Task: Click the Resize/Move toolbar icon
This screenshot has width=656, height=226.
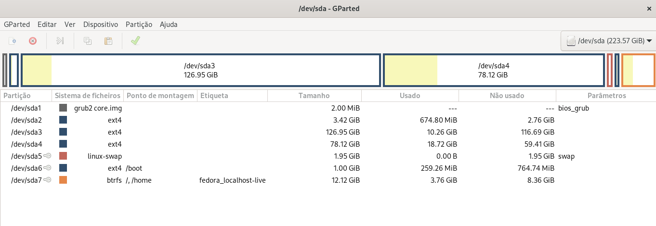Action: click(x=60, y=41)
